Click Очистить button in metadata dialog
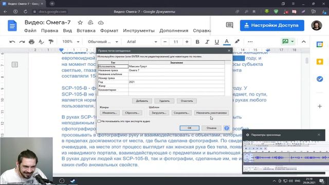Image resolution: width=329 pixels, height=185 pixels. tap(187, 101)
